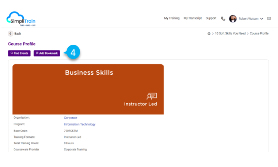Click the Course Profile breadcrumb item

coord(259,34)
